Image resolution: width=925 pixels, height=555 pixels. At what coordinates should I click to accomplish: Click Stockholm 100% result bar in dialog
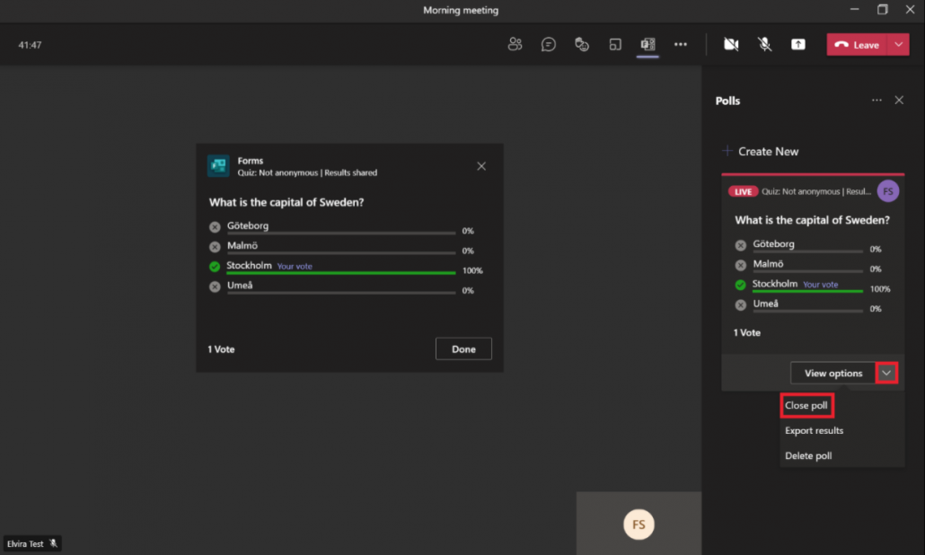tap(341, 273)
